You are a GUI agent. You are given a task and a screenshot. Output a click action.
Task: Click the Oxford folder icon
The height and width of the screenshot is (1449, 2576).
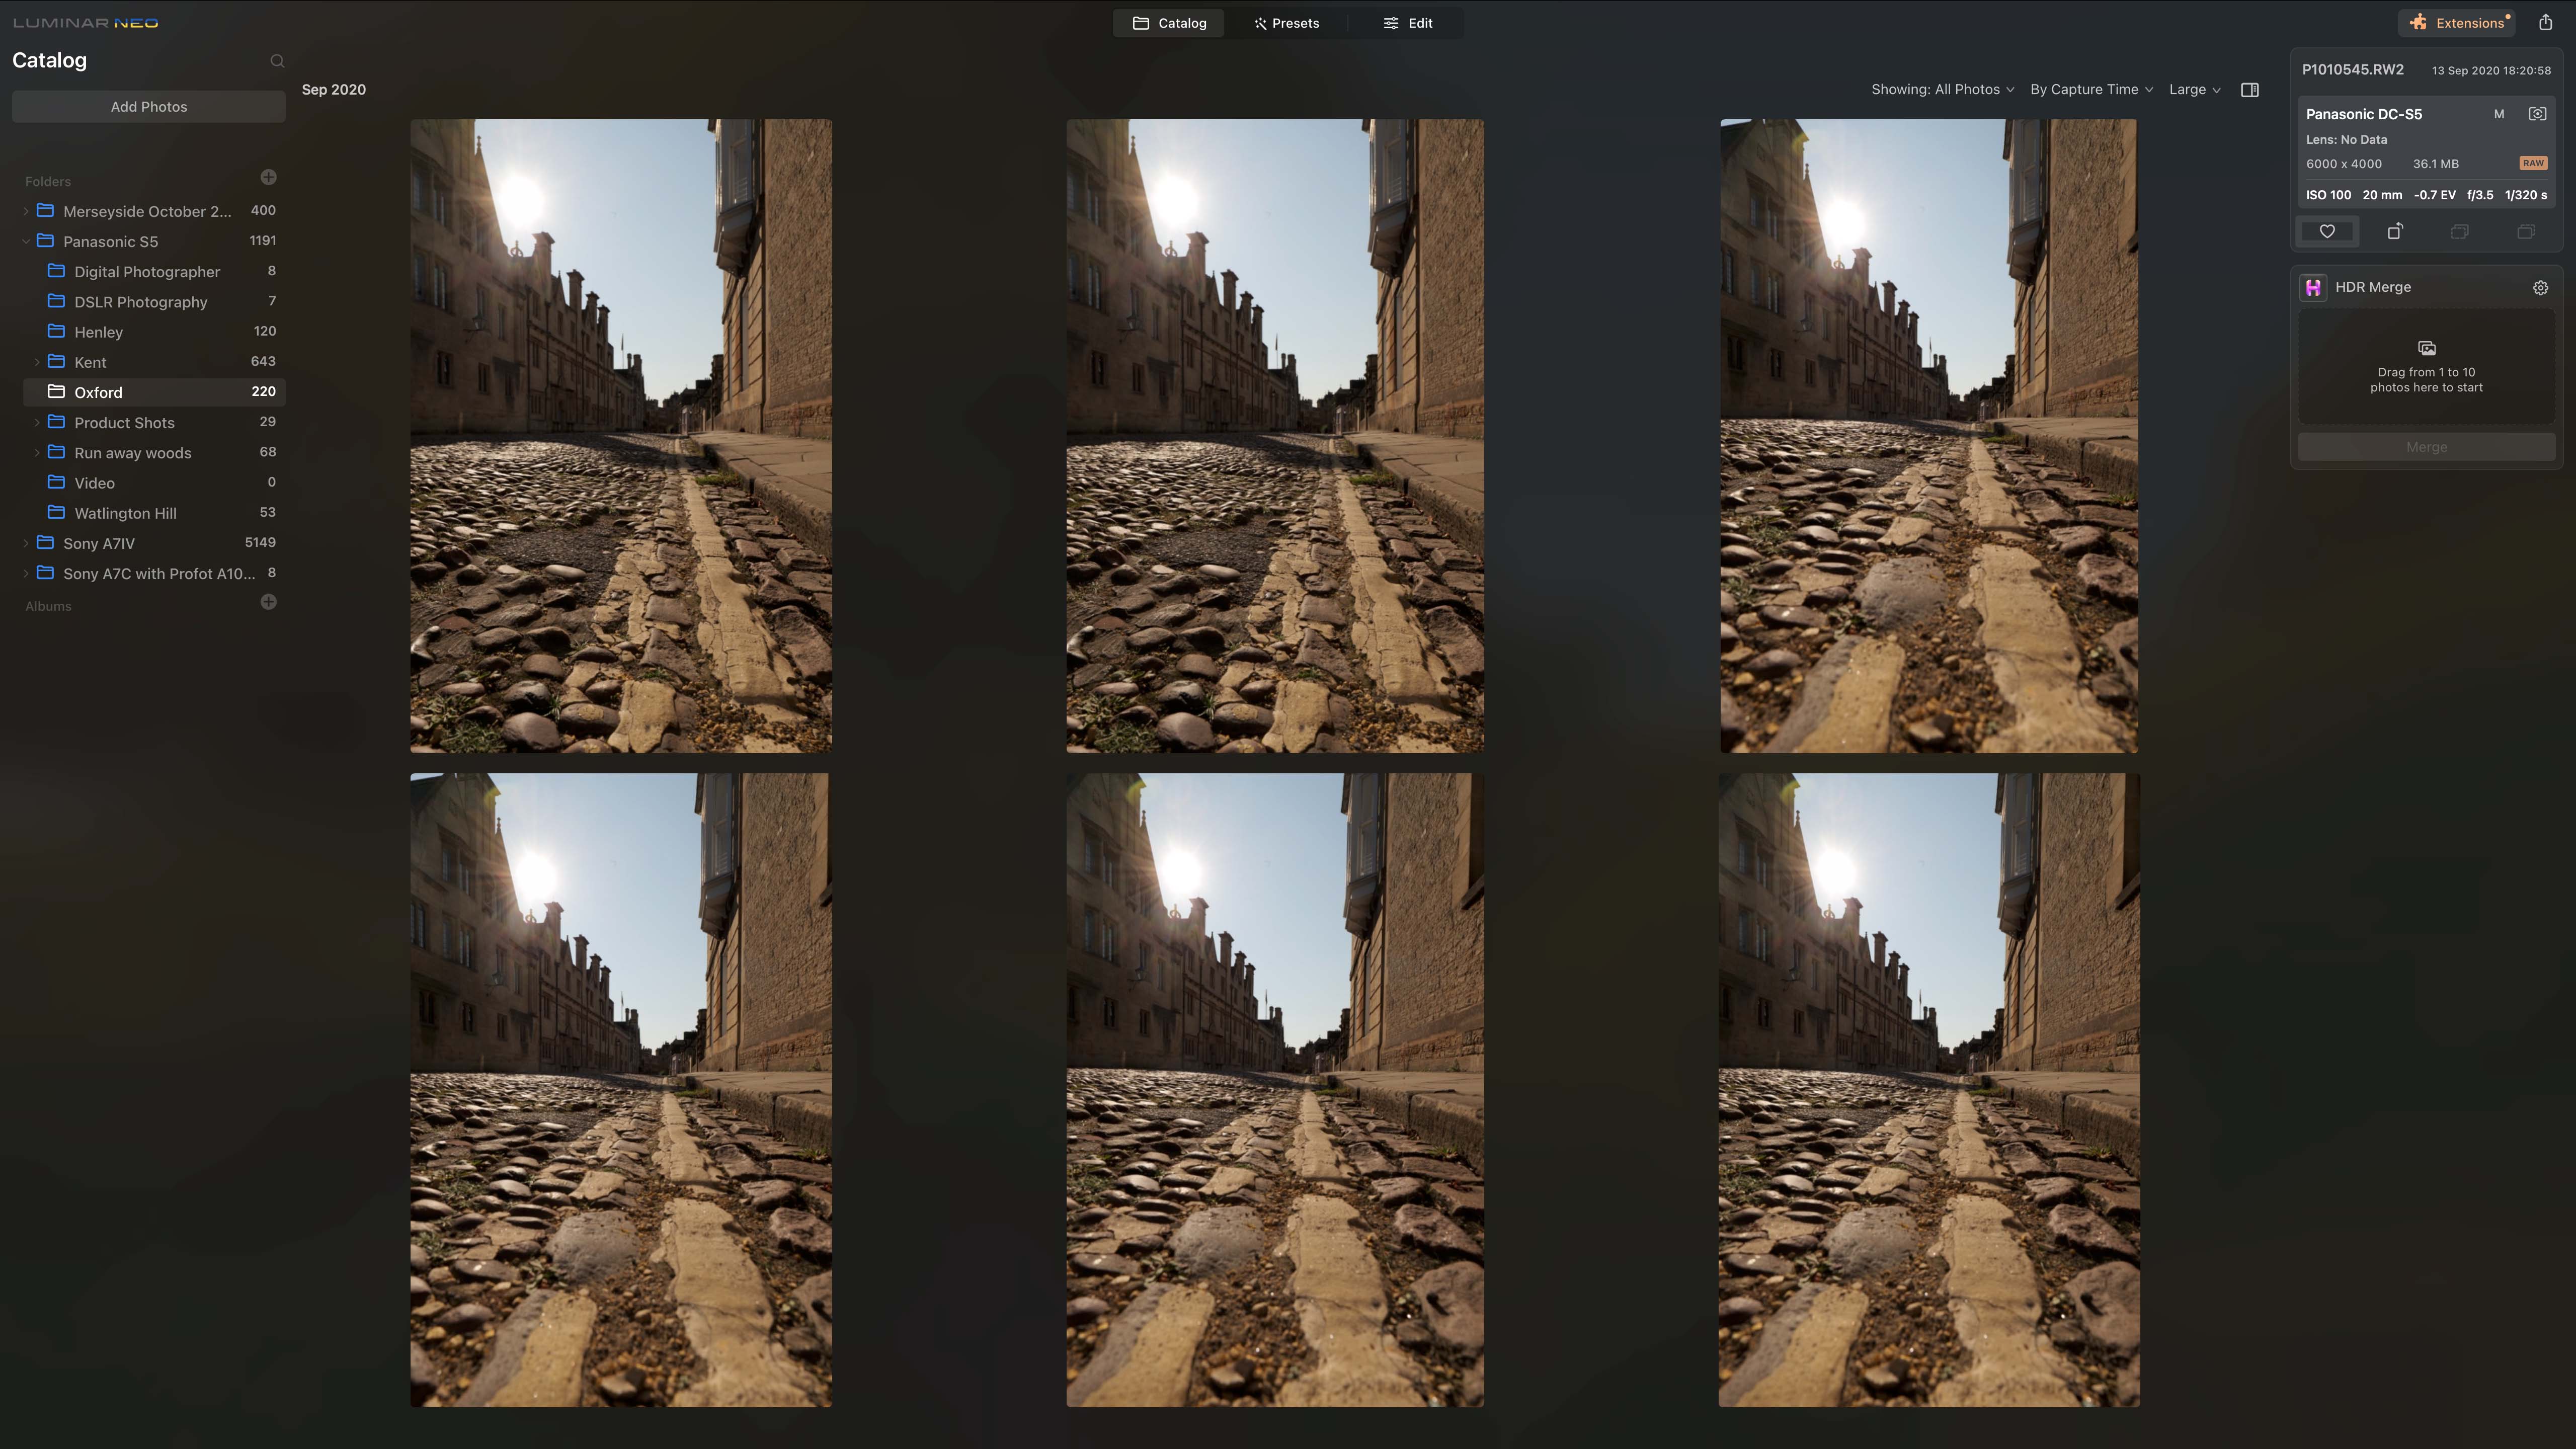pyautogui.click(x=57, y=392)
